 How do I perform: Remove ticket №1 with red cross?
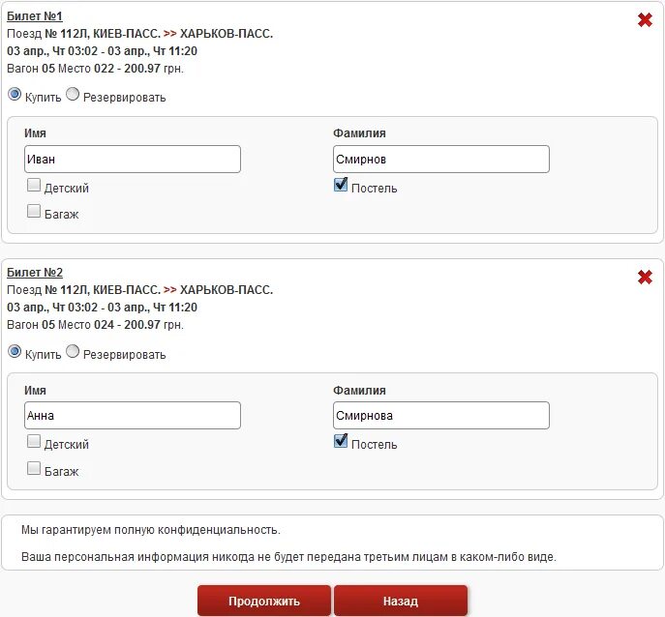(x=645, y=19)
